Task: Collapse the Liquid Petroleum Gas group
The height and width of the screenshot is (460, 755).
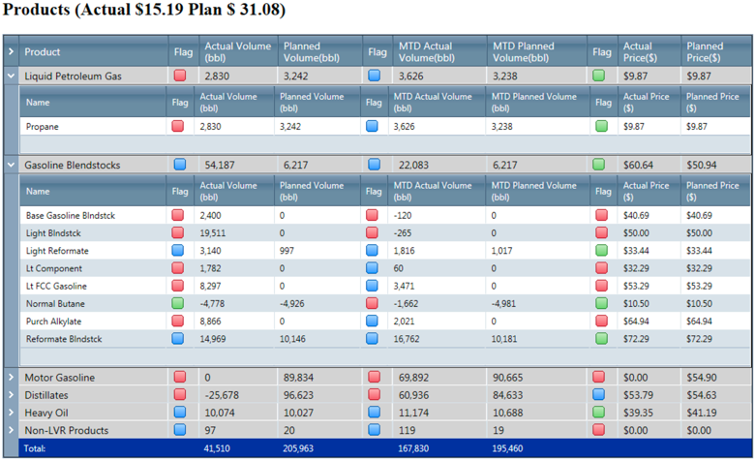Action: click(10, 76)
